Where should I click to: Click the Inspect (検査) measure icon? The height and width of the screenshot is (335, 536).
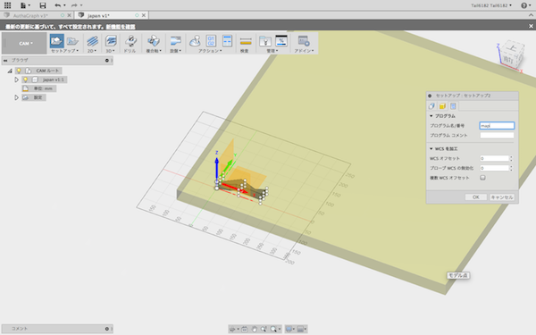coord(246,41)
